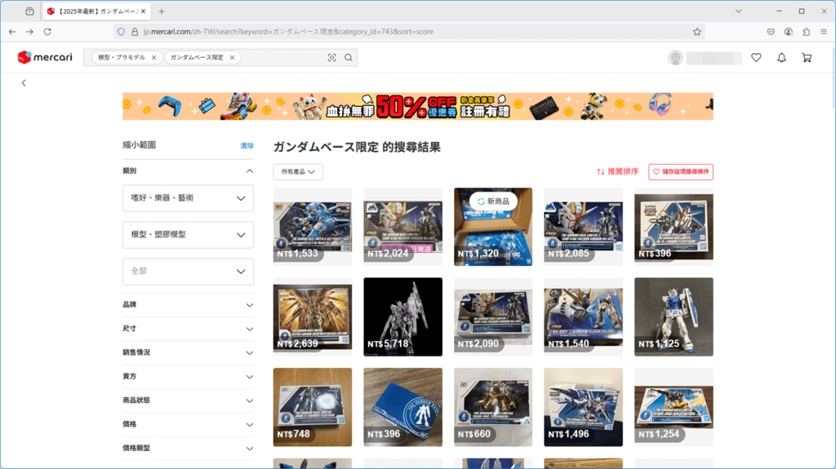Viewport: 836px width, 469px height.
Task: Open the NT$1,496 product listing
Action: (x=583, y=407)
